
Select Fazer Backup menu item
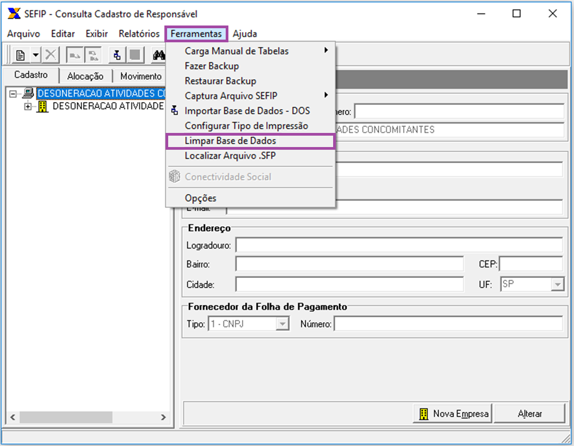[251, 66]
